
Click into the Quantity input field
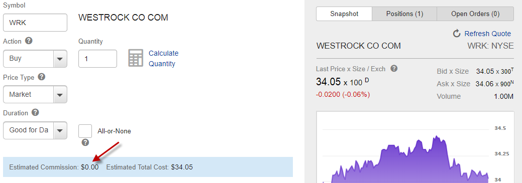click(97, 59)
